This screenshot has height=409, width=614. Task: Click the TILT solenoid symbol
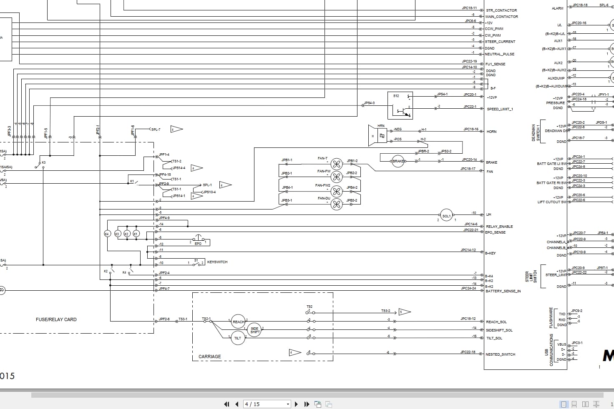(237, 338)
